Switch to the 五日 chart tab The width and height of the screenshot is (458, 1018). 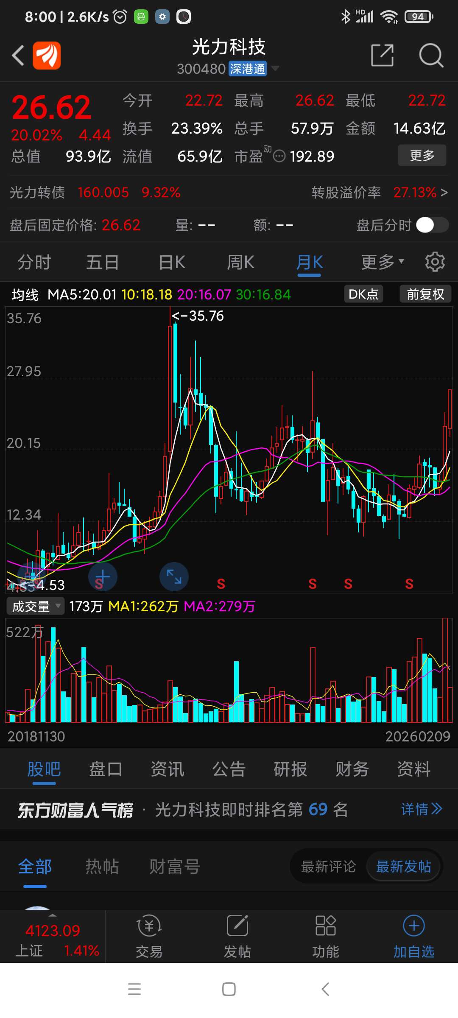103,262
